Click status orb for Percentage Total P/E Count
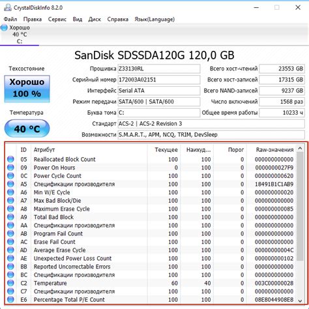The image size is (309, 309). click(10, 300)
